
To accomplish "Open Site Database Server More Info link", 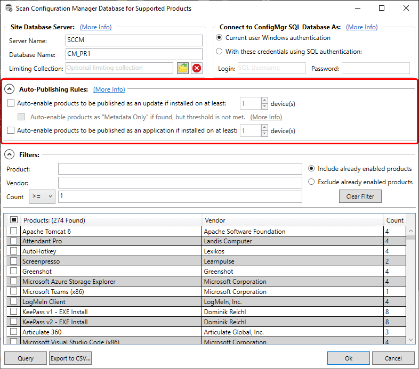I will tap(95, 27).
